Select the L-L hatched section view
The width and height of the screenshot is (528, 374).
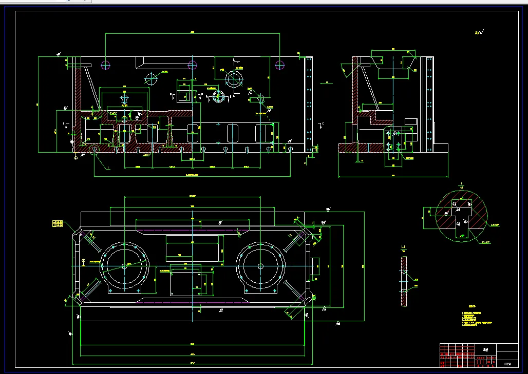404,281
